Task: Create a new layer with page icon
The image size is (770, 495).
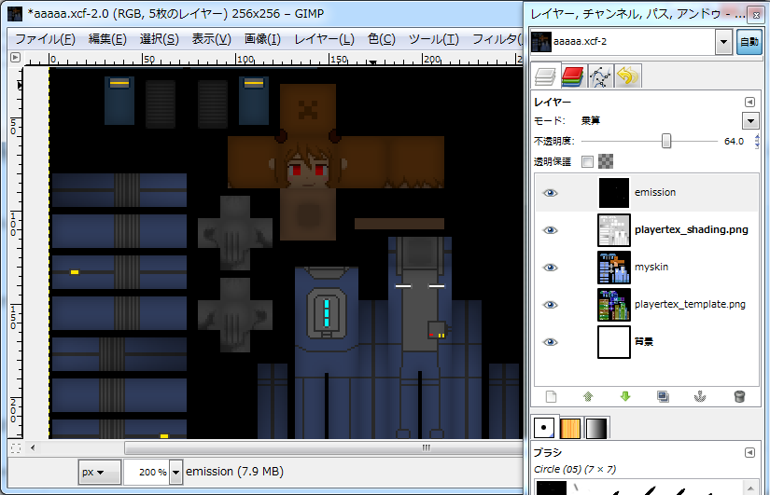Action: pyautogui.click(x=551, y=396)
